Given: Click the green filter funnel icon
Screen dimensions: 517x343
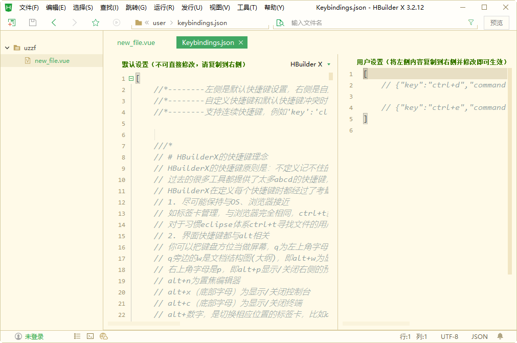Looking at the screenshot, I should click(471, 22).
